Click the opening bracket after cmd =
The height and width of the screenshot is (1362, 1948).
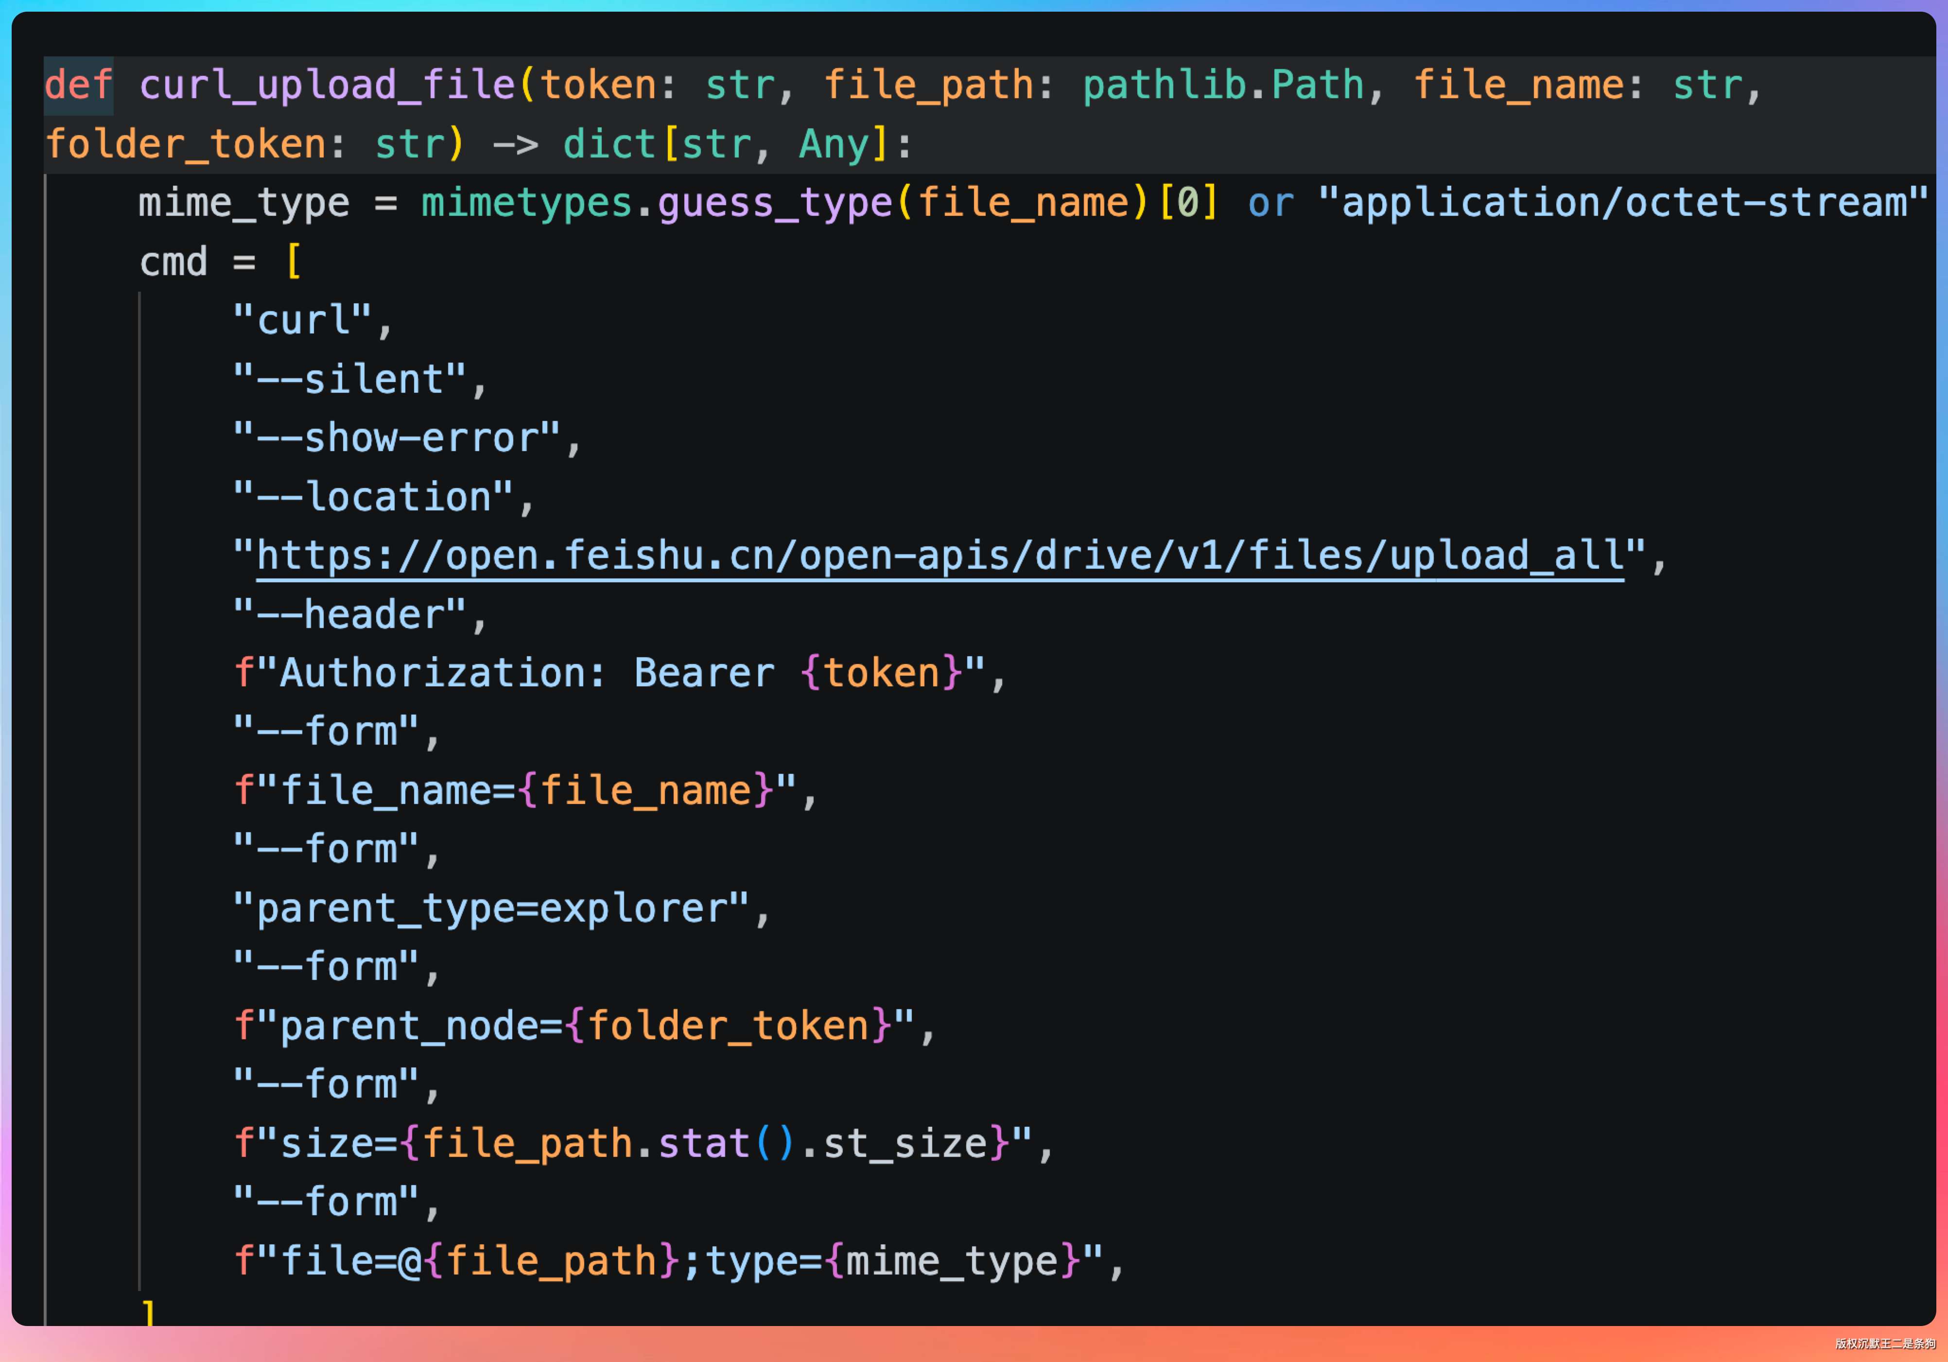(294, 262)
